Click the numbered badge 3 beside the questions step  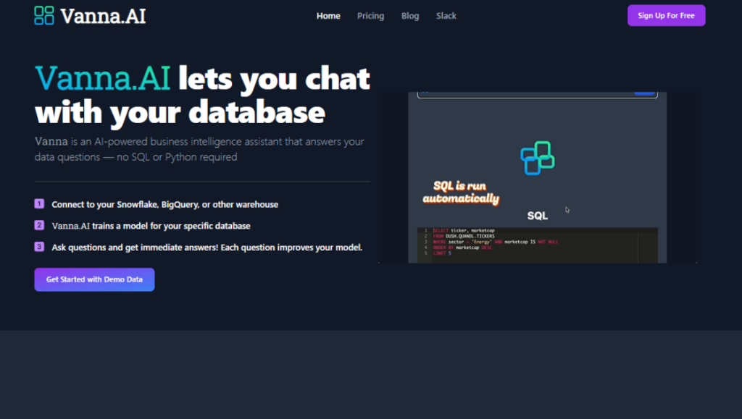click(38, 247)
